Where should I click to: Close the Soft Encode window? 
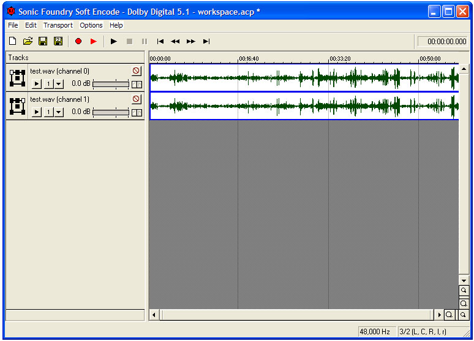(462, 12)
